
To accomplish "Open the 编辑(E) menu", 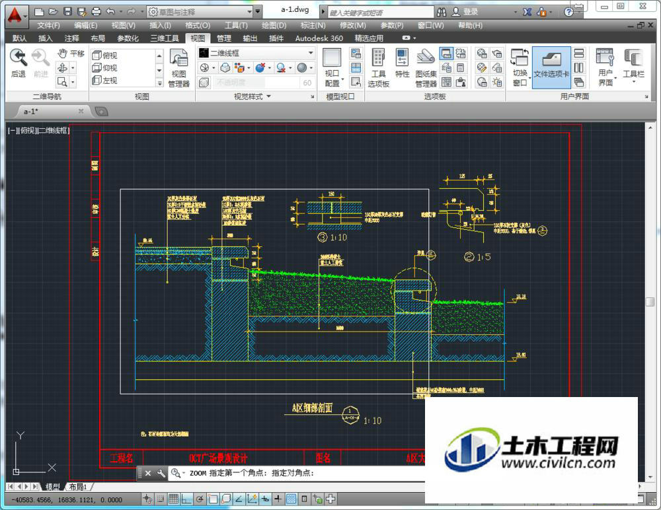I will coord(85,25).
